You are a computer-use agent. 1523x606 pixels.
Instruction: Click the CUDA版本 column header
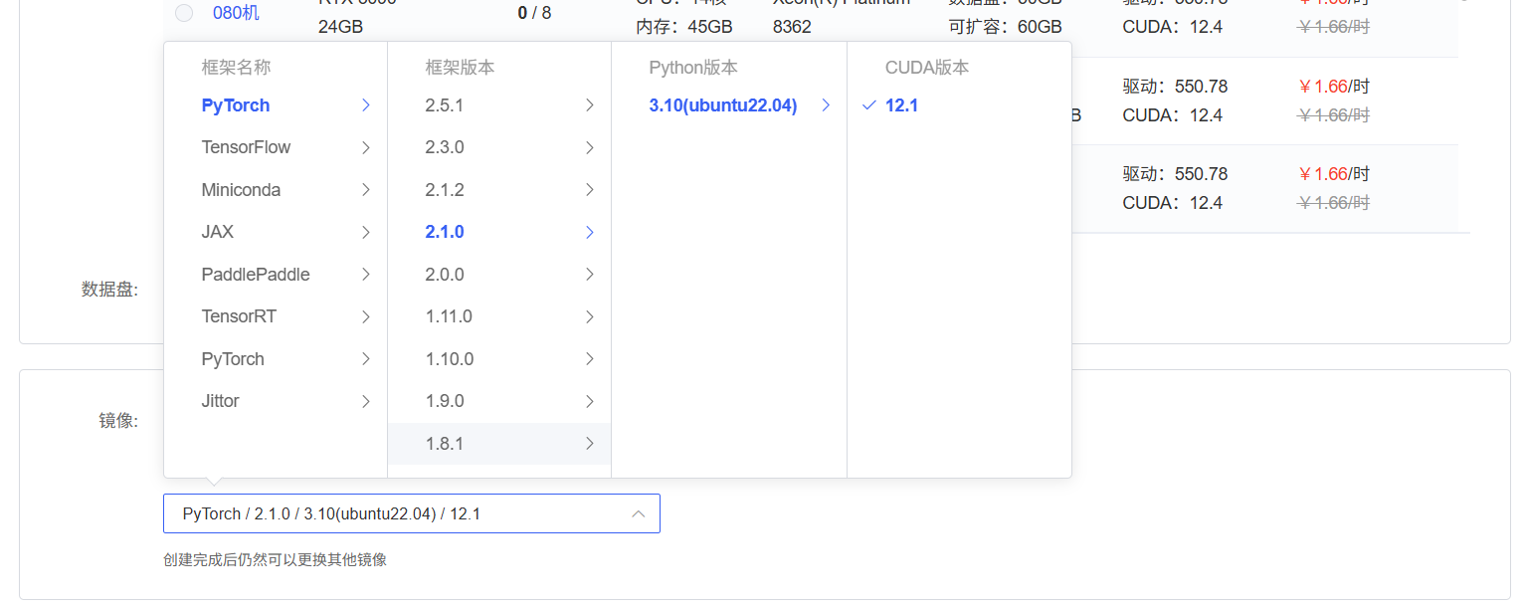(927, 68)
